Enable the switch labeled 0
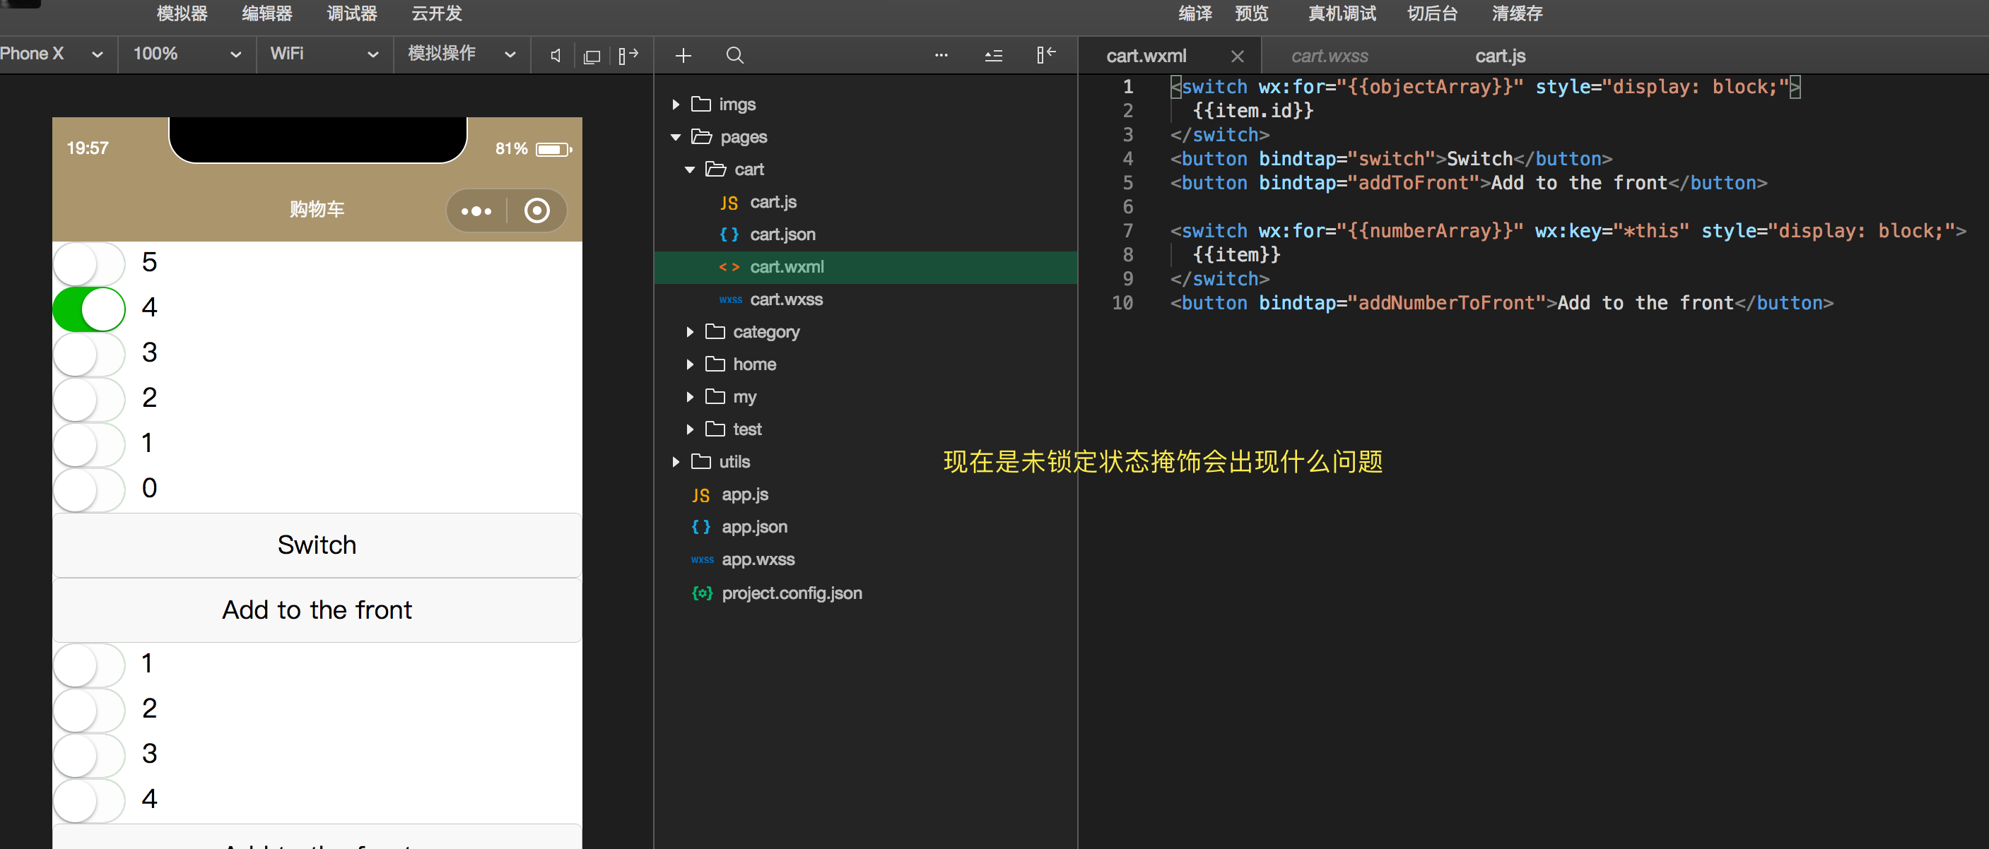 coord(90,489)
